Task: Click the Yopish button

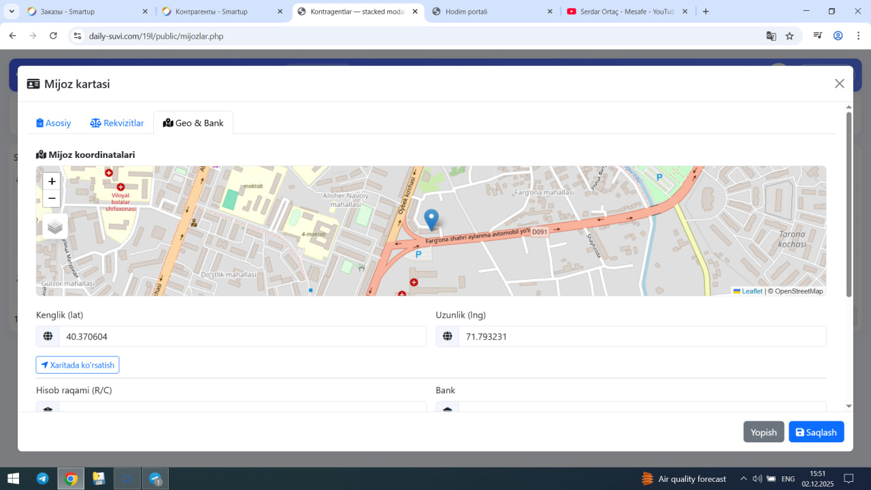Action: [763, 432]
